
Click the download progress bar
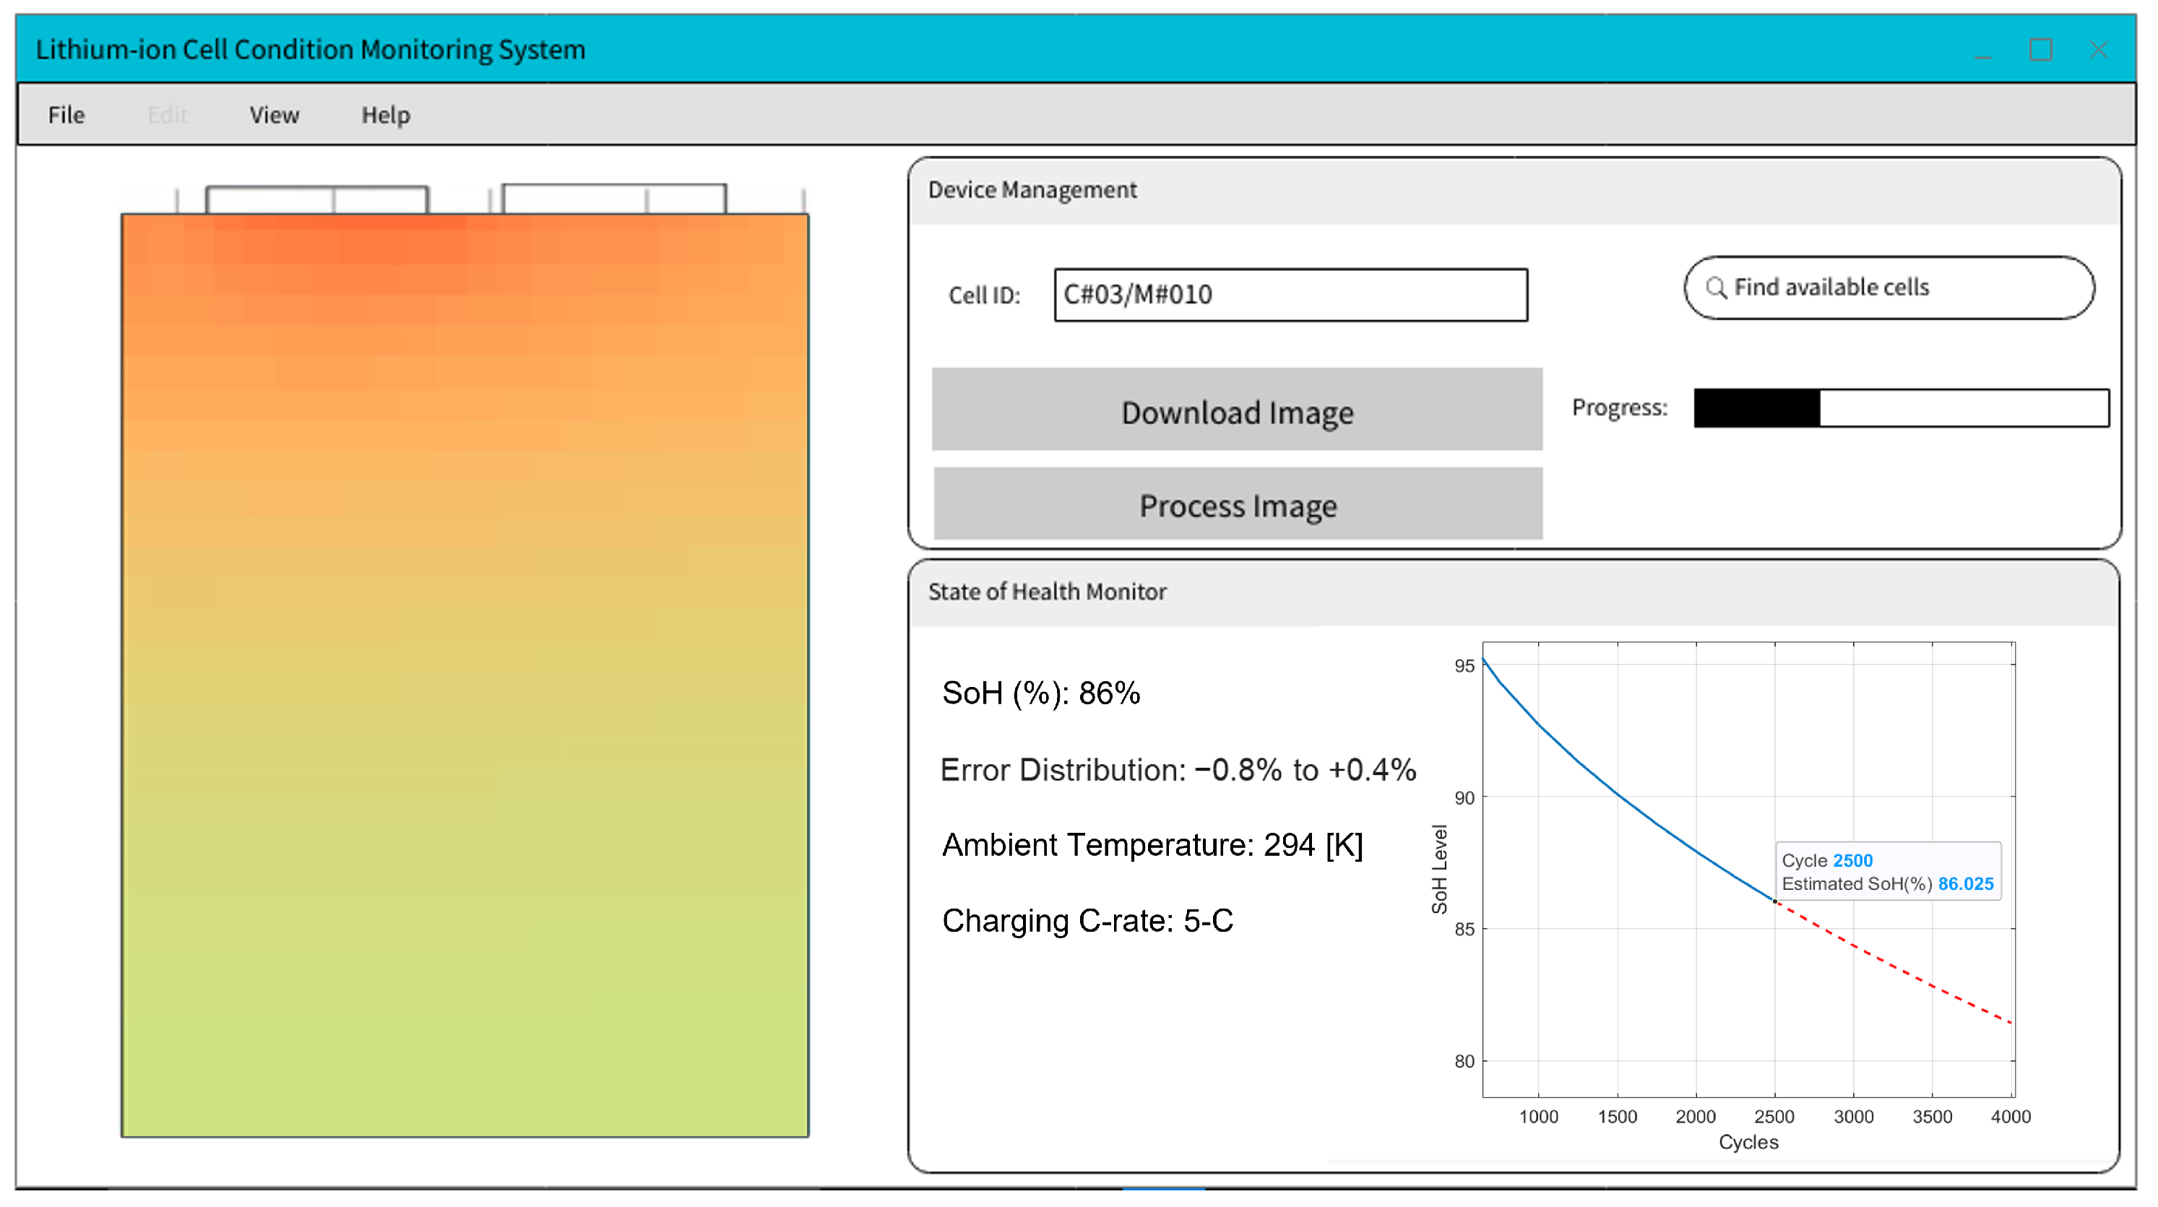point(1900,408)
